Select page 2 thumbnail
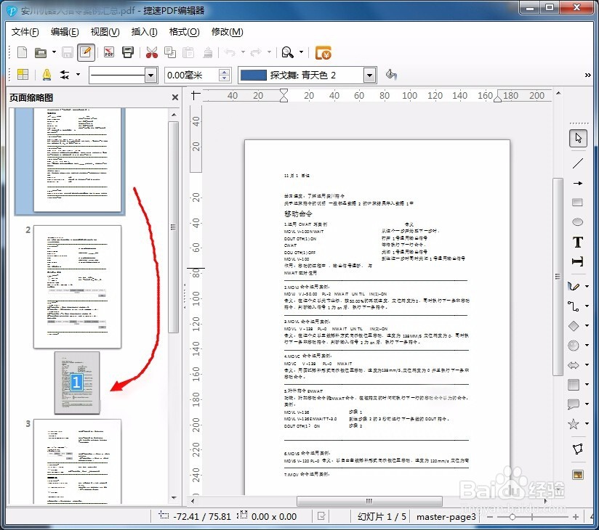 [x=77, y=287]
